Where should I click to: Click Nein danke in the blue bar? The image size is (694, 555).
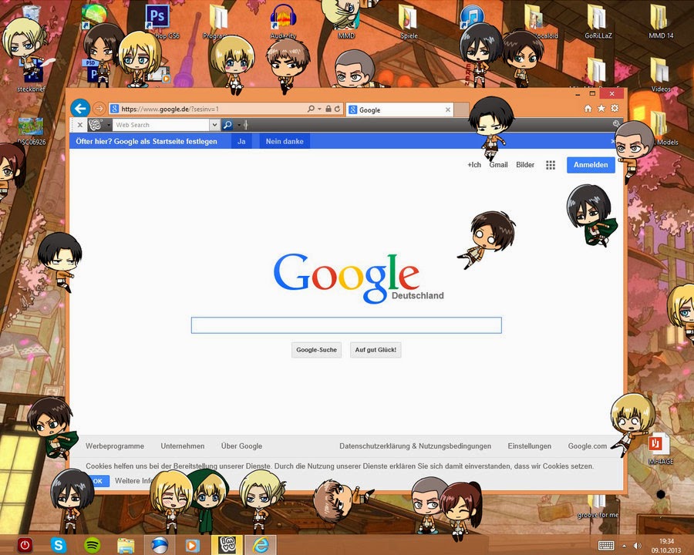(x=285, y=142)
